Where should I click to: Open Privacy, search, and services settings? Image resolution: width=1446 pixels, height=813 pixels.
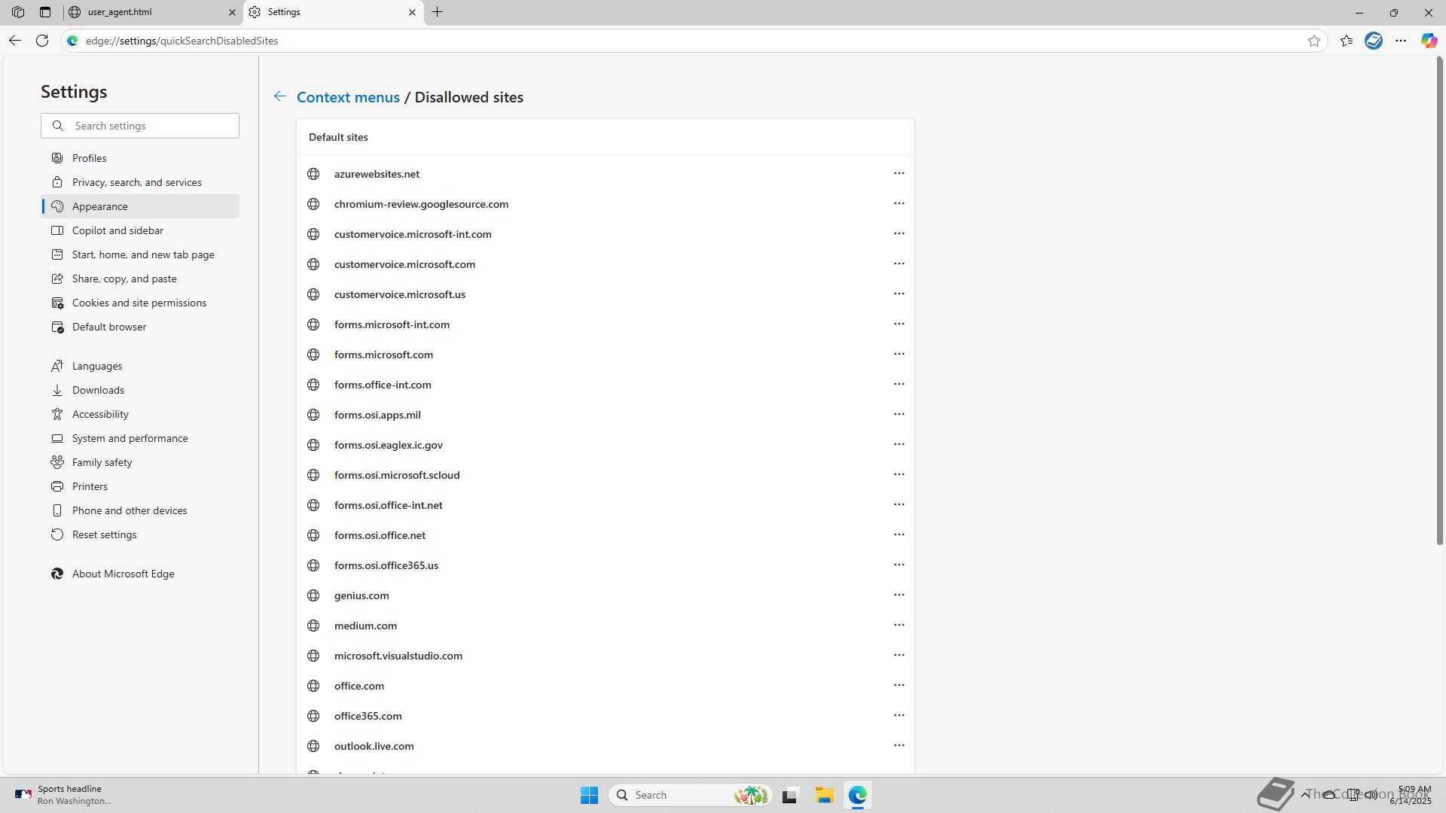click(136, 182)
